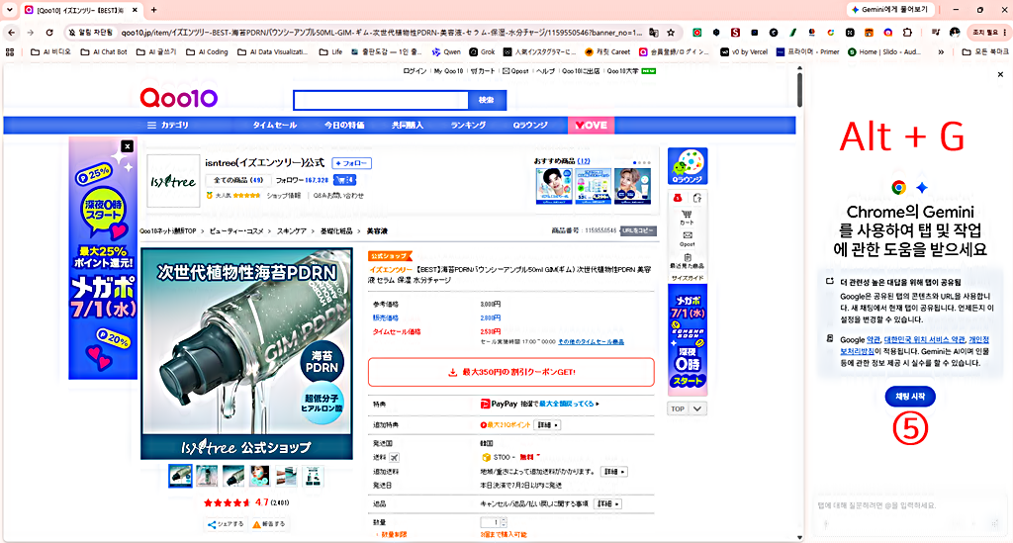
Task: Open the ログイン link in top menu
Action: [x=414, y=71]
